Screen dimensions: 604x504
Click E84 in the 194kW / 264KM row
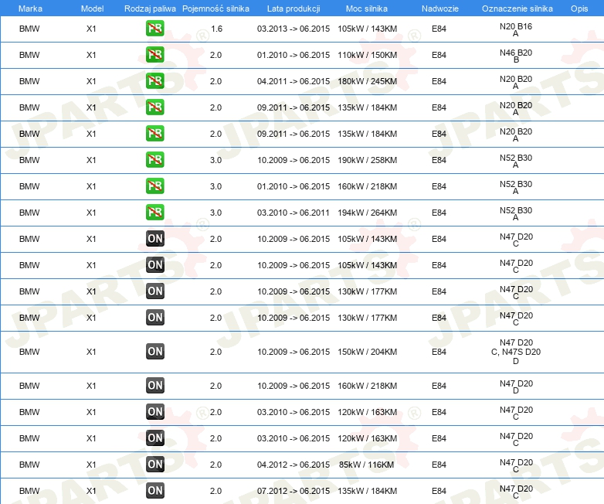[x=439, y=213]
